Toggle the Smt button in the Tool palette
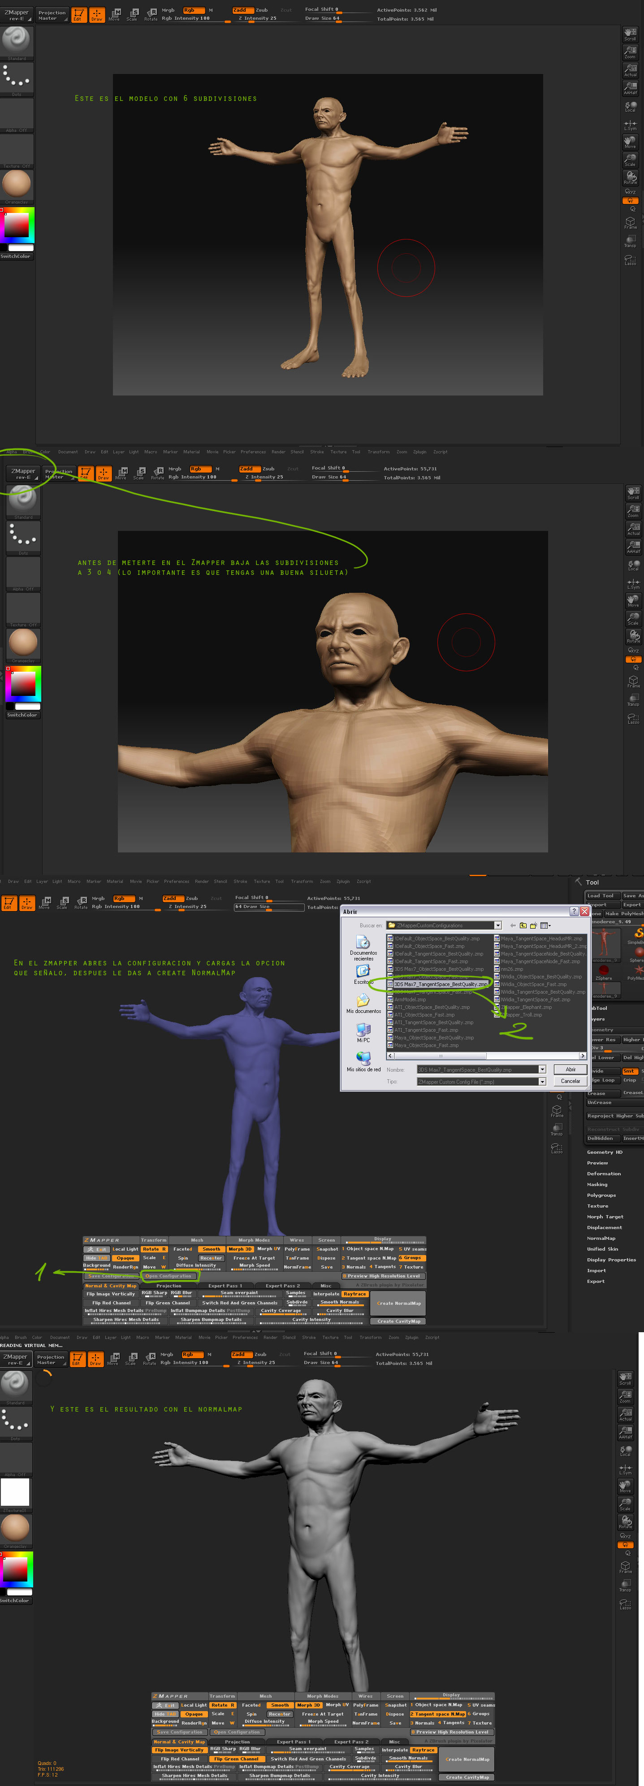Viewport: 644px width, 1786px height. coord(630,1071)
